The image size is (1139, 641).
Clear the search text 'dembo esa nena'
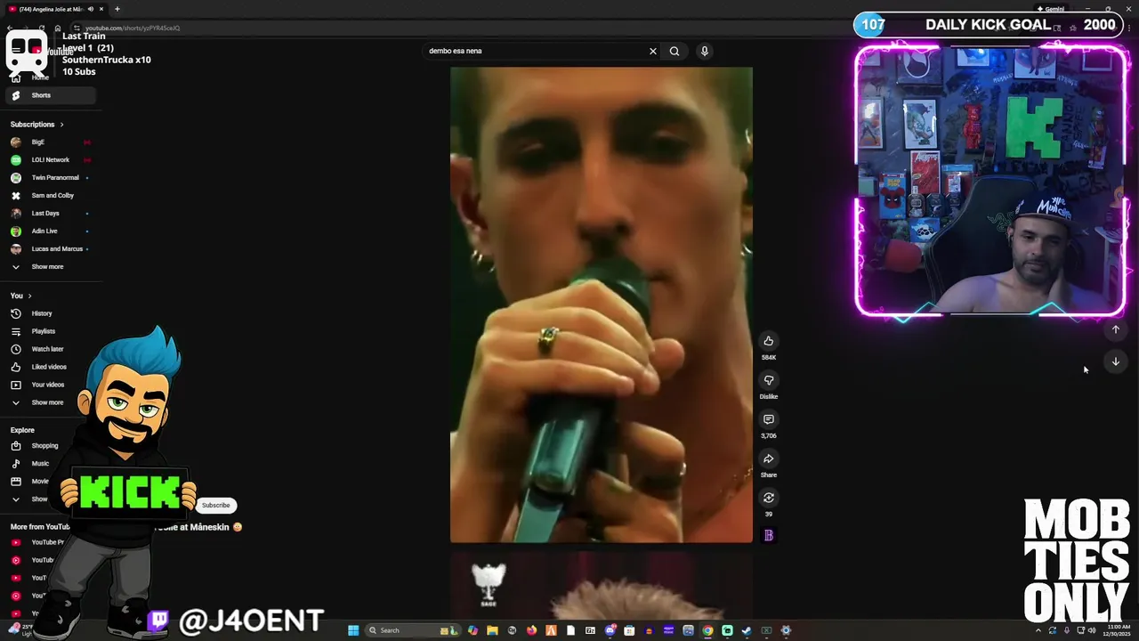pyautogui.click(x=652, y=51)
